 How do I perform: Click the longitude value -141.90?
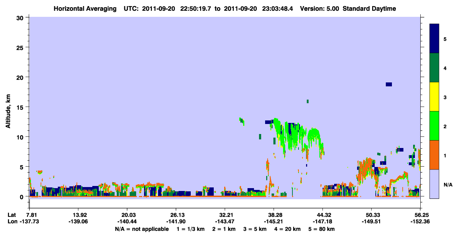(176, 221)
